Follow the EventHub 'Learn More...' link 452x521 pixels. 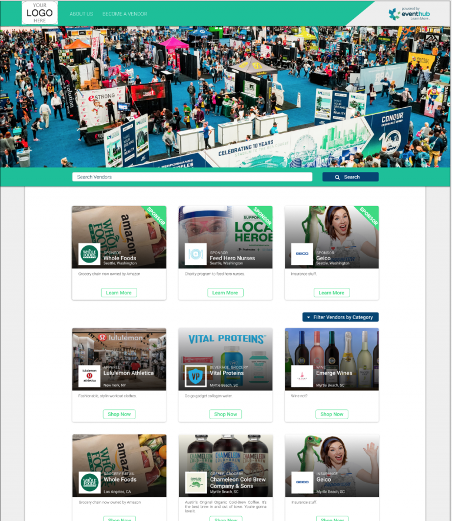420,19
